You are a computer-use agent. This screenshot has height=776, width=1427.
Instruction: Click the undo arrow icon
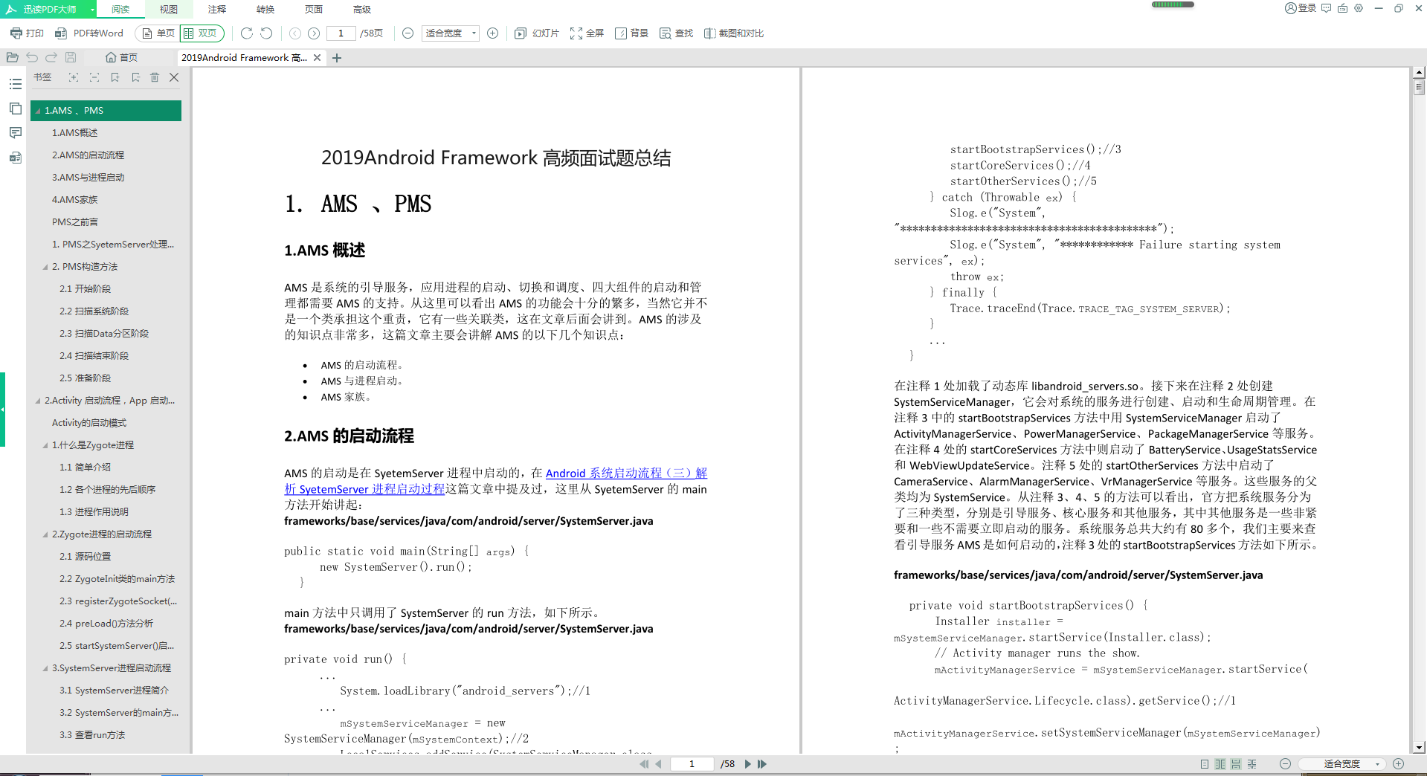coord(31,57)
